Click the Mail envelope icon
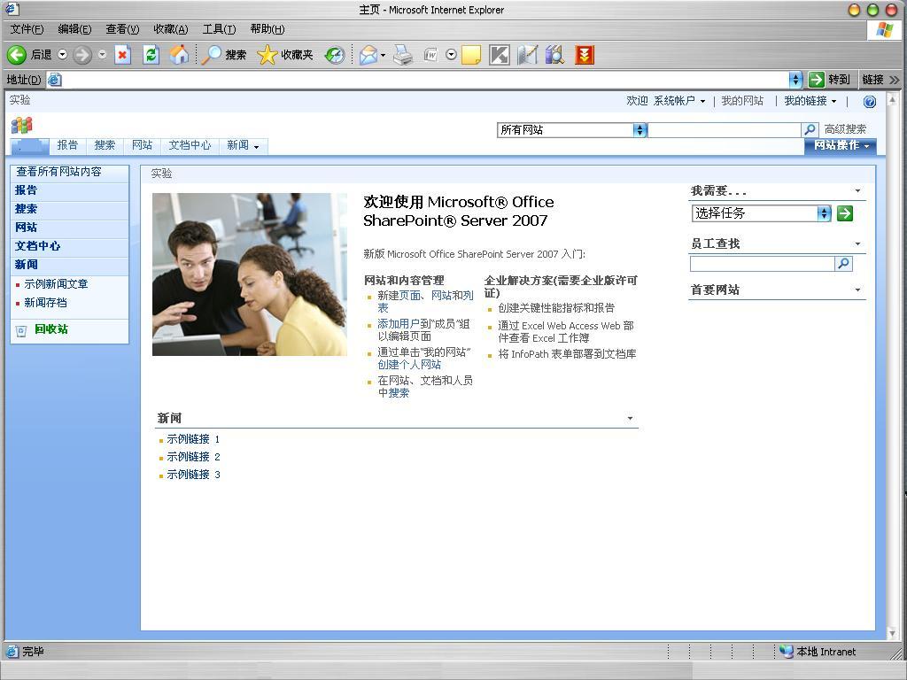 pos(368,55)
